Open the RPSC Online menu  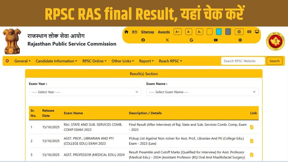(x=94, y=61)
